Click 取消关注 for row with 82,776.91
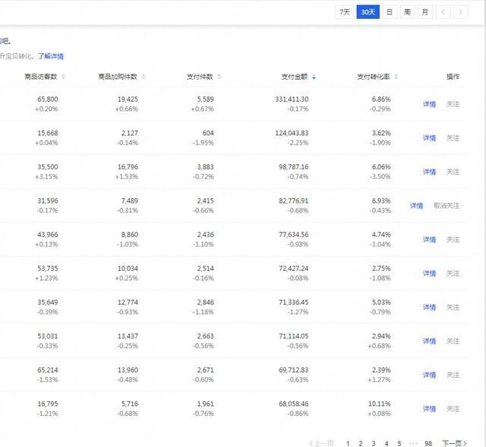Viewport: 486px width, 447px height. [x=447, y=206]
